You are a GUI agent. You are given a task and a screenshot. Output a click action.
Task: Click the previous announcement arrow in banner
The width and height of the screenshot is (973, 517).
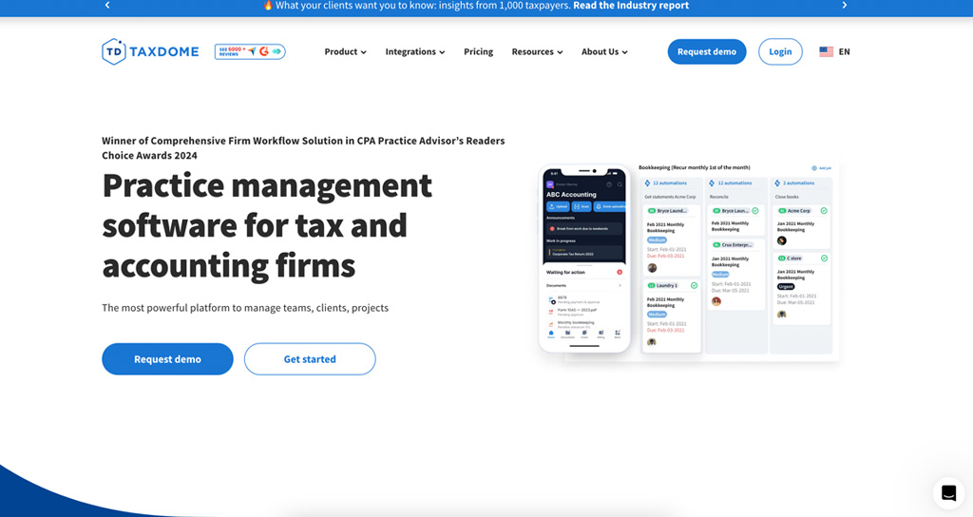[x=107, y=6]
